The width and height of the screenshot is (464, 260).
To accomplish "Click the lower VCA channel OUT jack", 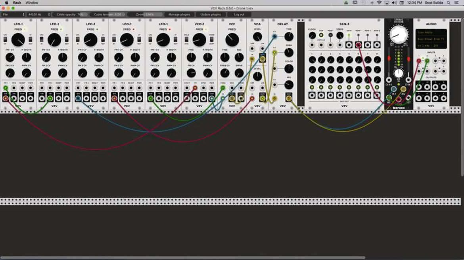I will [x=263, y=99].
